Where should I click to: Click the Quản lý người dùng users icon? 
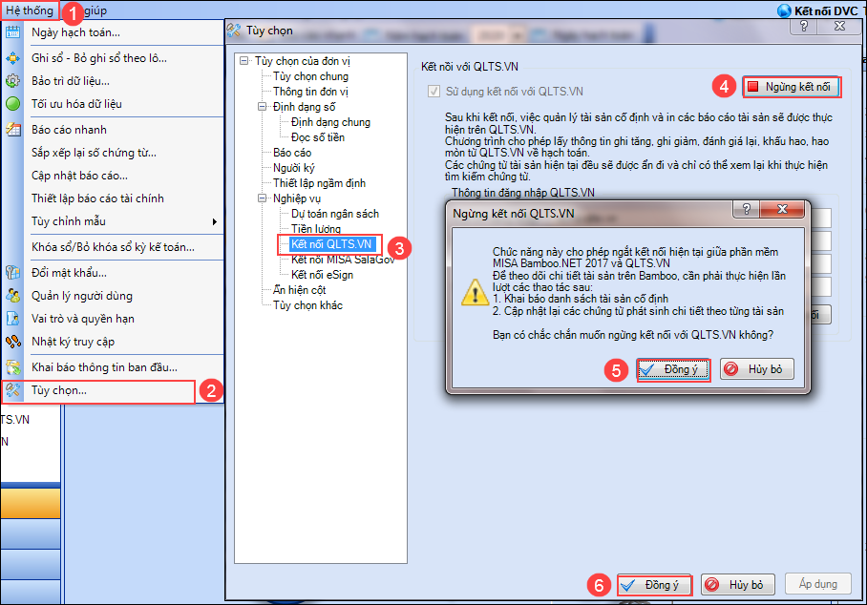[12, 296]
